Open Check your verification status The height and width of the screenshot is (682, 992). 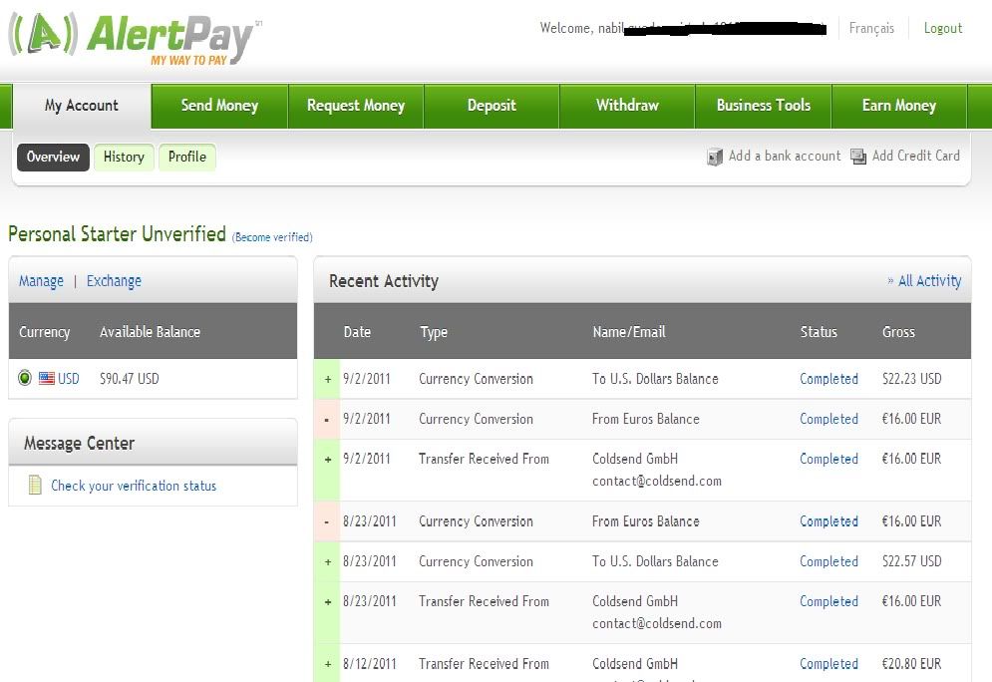(134, 486)
